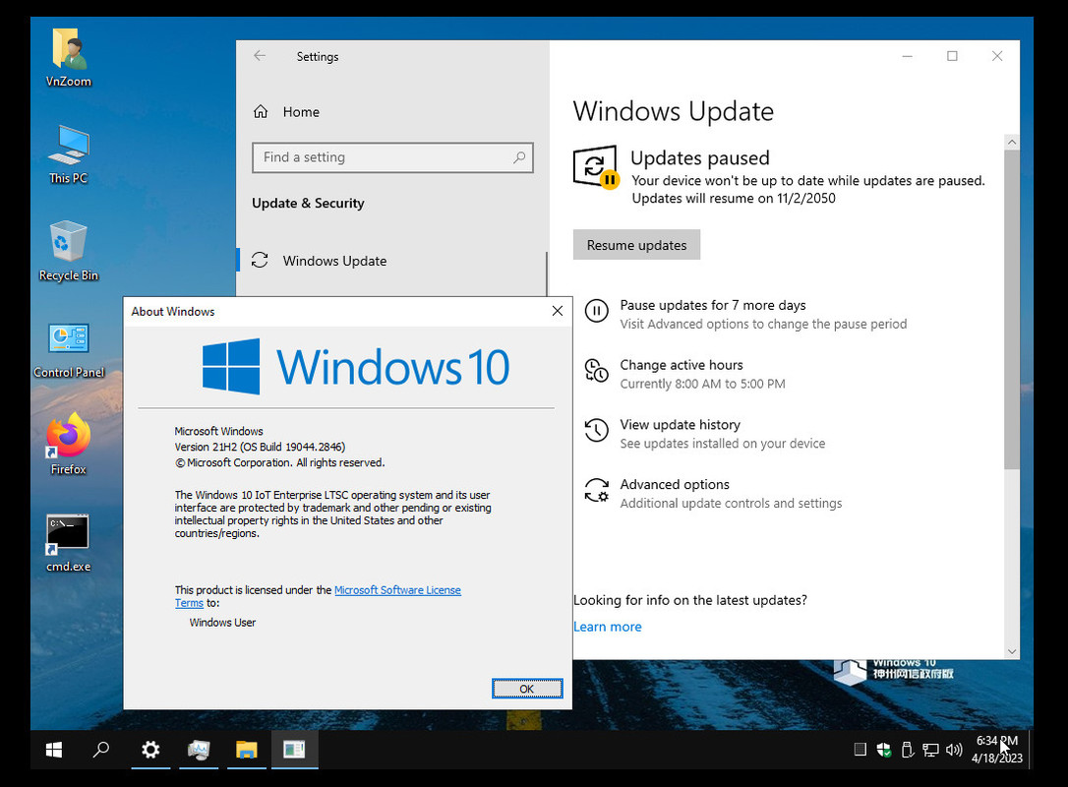Close the About Windows dialog
Screen dimensions: 1068x787
tap(558, 312)
